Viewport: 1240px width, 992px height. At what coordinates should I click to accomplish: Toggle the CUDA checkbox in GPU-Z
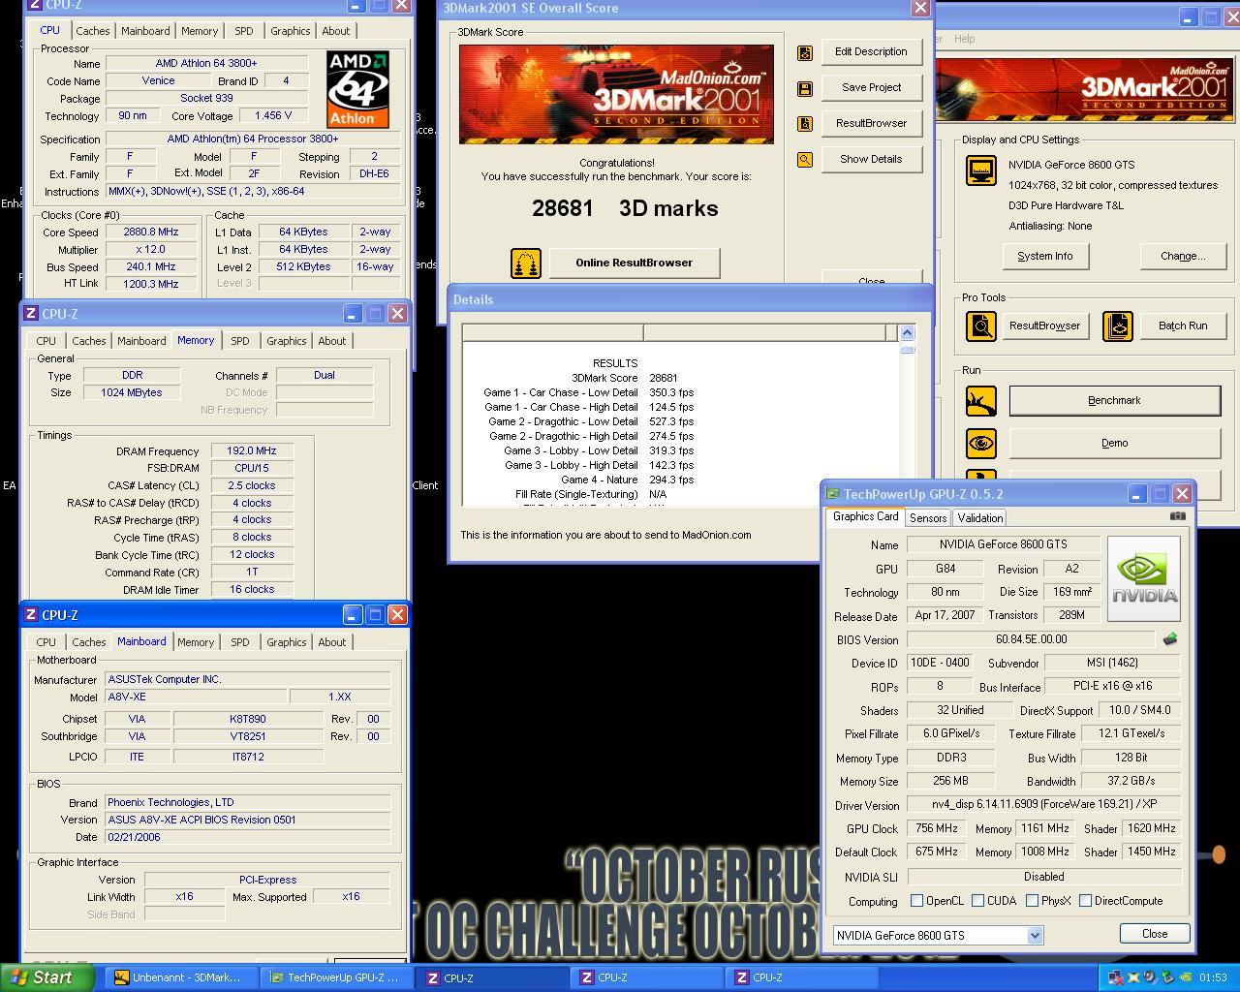tap(977, 901)
